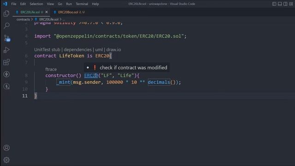
Task: Open the Explorer view in activity bar
Action: 6,13
